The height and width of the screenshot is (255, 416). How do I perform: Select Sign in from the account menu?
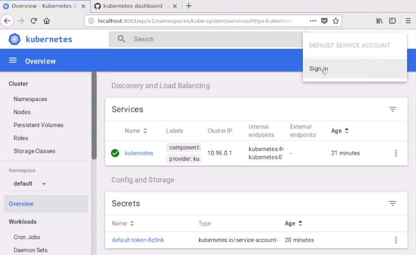point(355,69)
